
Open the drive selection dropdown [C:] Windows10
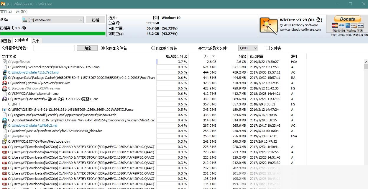pos(53,20)
